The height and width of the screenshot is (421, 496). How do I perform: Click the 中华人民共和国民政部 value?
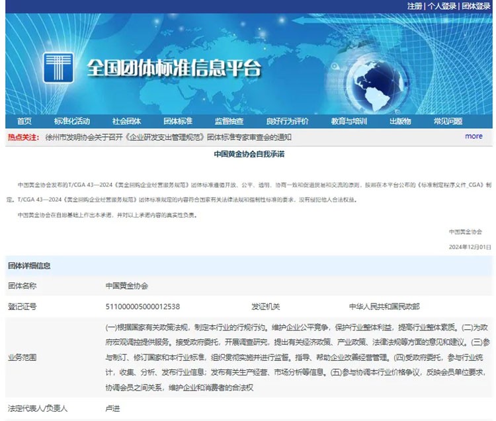point(384,306)
